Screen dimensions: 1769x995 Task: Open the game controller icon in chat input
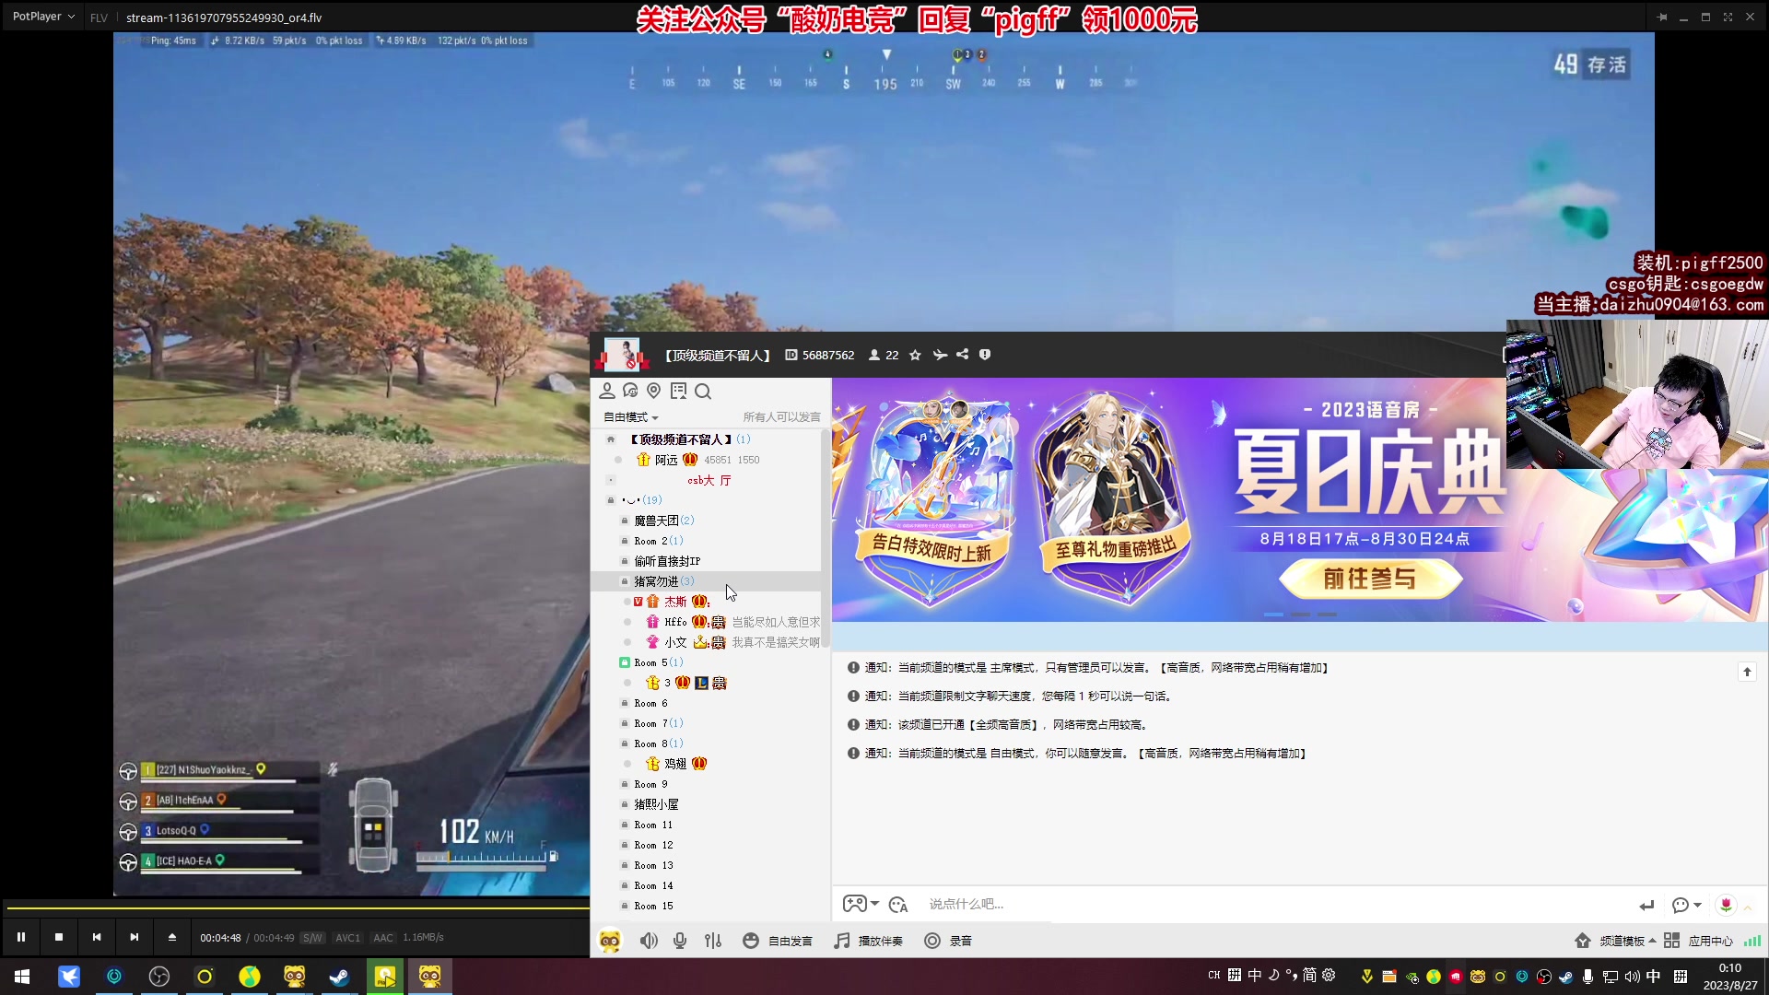pos(855,904)
